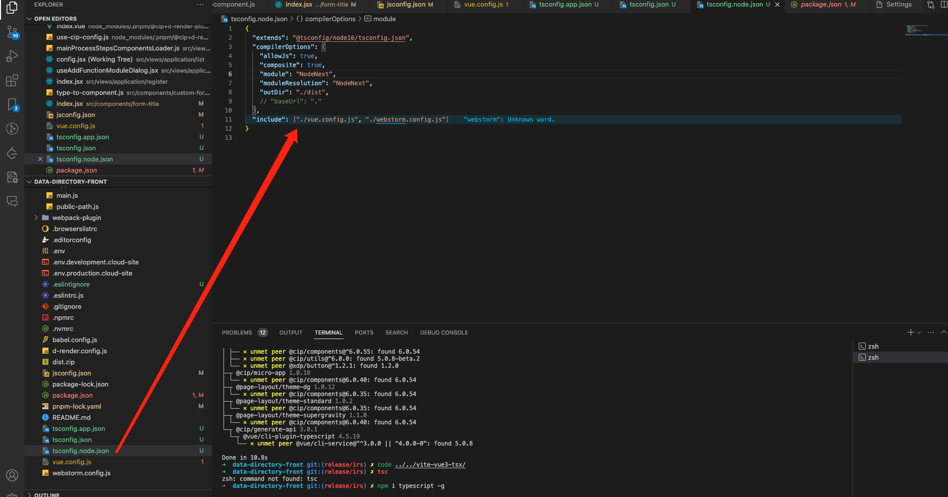This screenshot has width=948, height=497.
Task: Open the Explorer view in activity bar
Action: pos(12,7)
